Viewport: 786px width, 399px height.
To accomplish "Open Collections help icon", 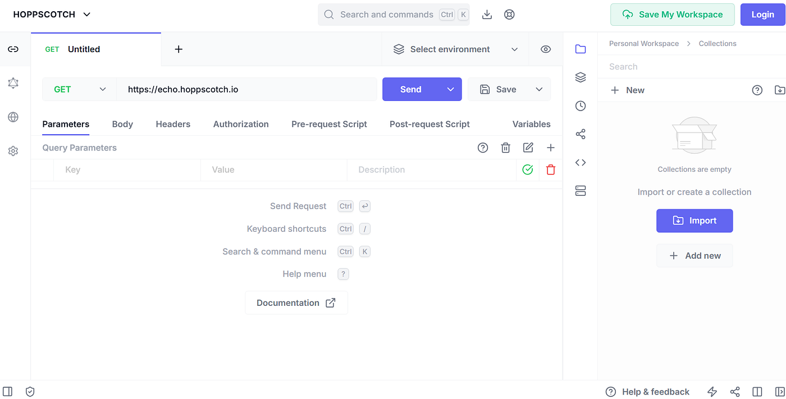I will tap(757, 90).
